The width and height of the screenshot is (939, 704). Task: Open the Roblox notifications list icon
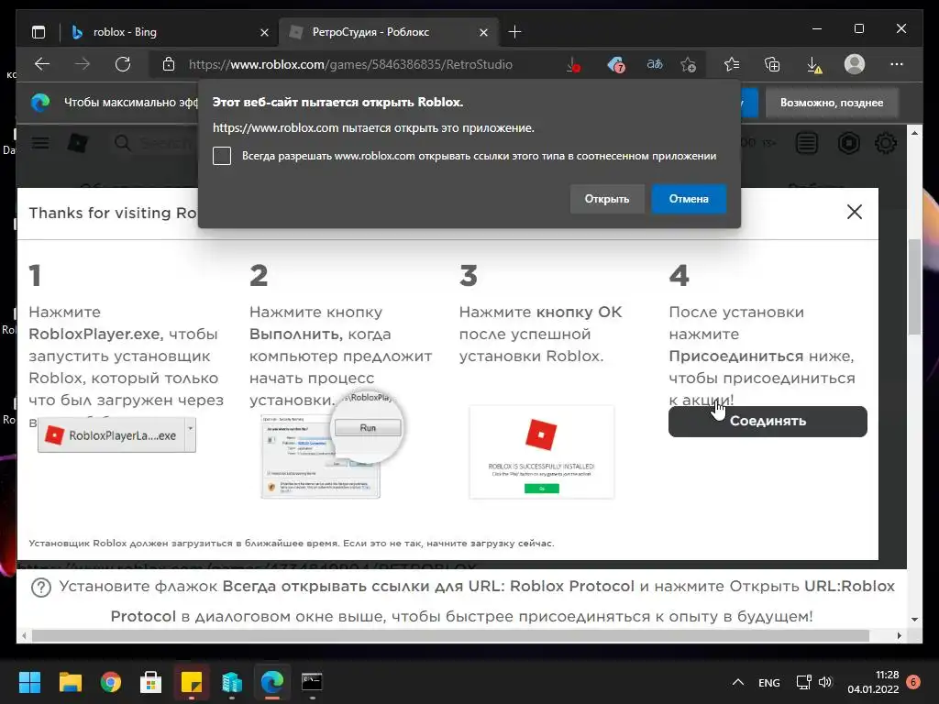807,143
